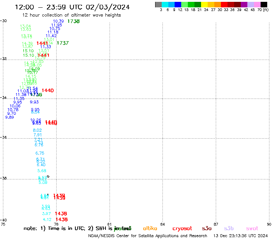Select wave height value 3.97
This screenshot has width=272, height=239.
pyautogui.click(x=46, y=214)
